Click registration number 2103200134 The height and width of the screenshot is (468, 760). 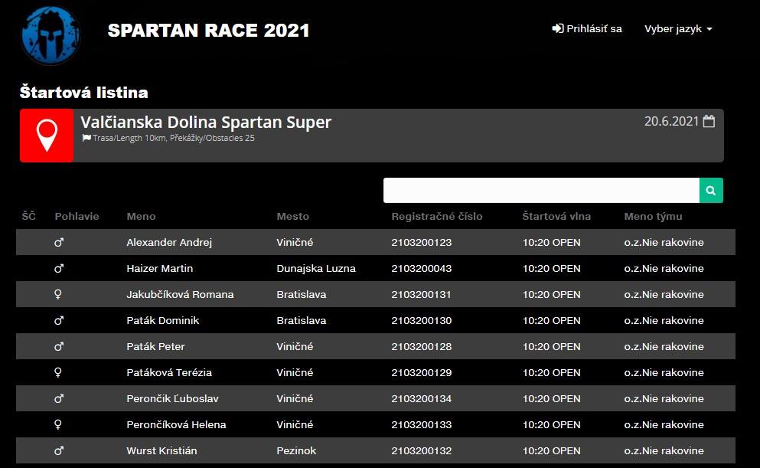pos(421,398)
